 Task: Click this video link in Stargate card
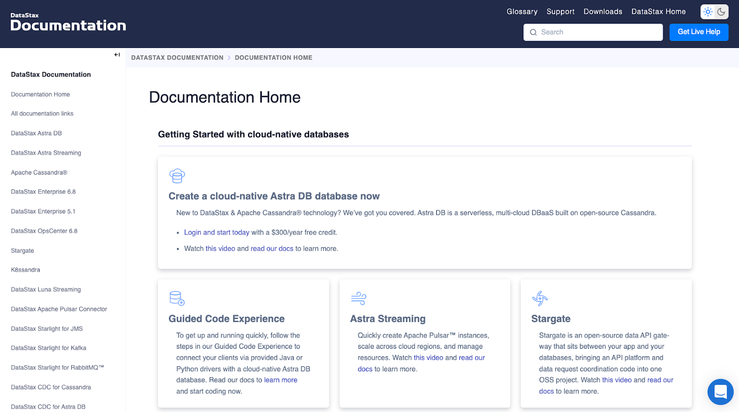click(x=617, y=380)
